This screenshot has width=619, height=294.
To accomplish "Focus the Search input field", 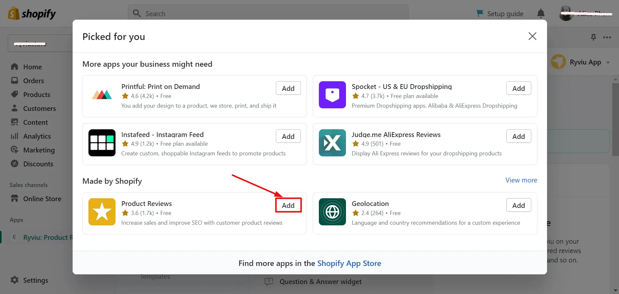I will click(268, 13).
